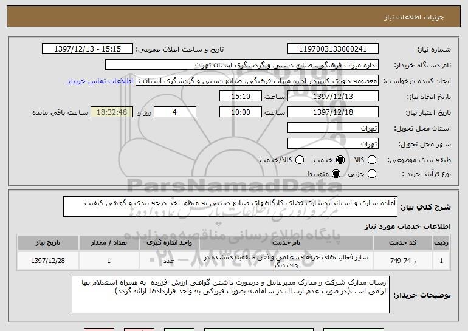Image resolution: width=468 pixels, height=331 pixels.
Task: Select the کالا radio button
Action: (x=371, y=160)
